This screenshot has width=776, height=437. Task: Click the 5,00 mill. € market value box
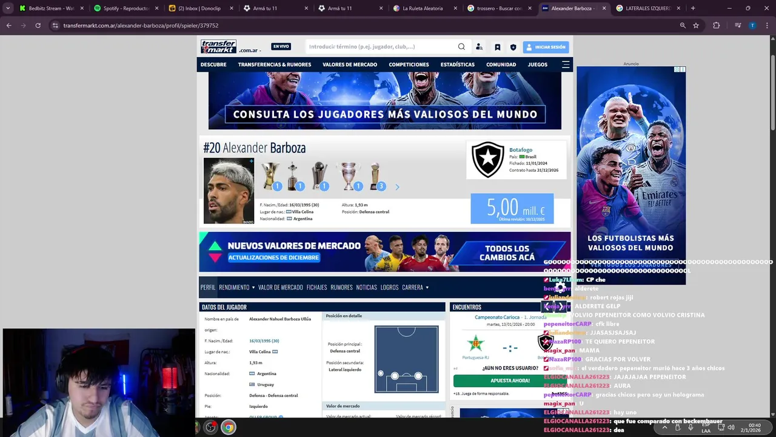pyautogui.click(x=512, y=208)
